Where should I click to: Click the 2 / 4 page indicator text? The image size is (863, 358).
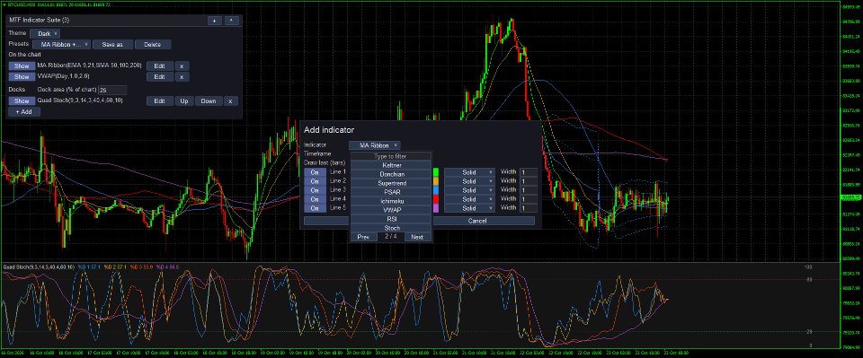(x=391, y=237)
